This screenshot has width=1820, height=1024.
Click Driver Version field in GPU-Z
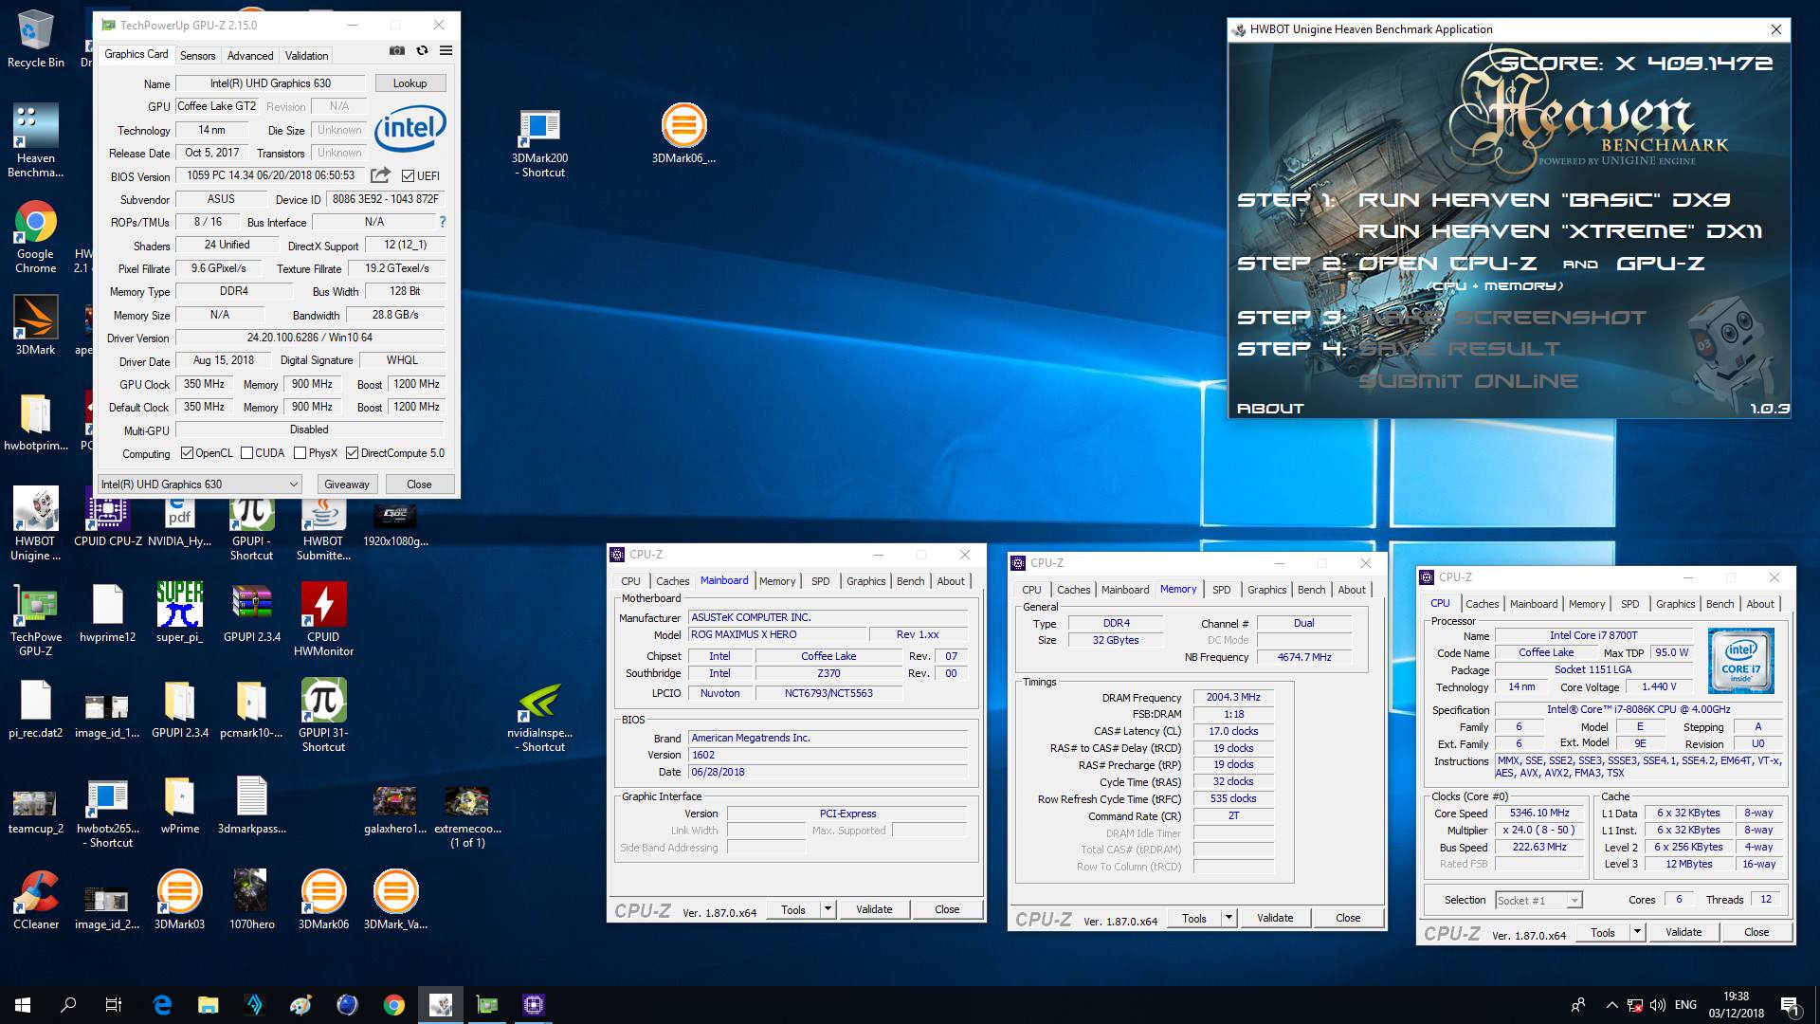pos(310,338)
